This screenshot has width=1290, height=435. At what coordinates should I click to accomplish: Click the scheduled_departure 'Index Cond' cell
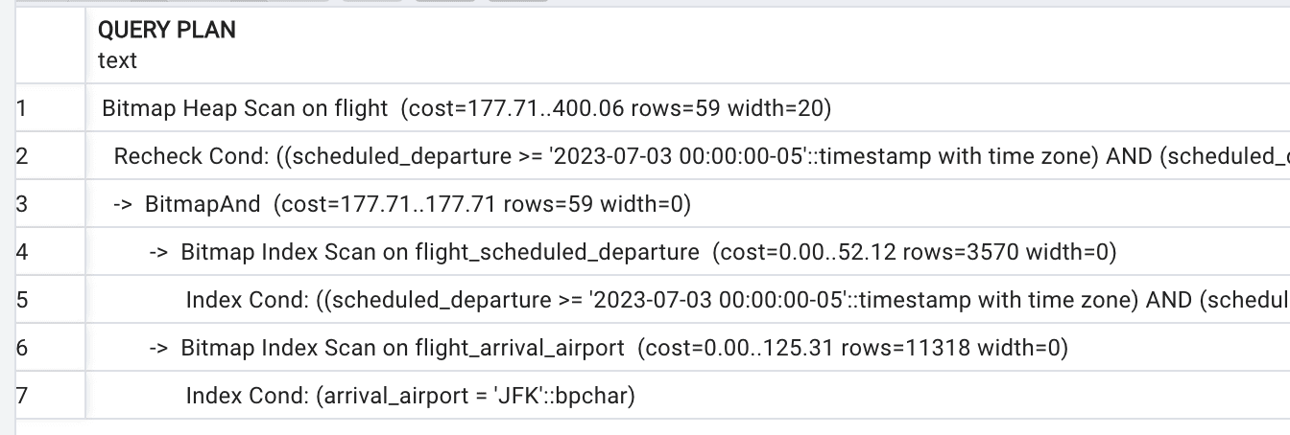(729, 300)
